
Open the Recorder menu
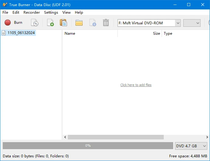tap(32, 12)
